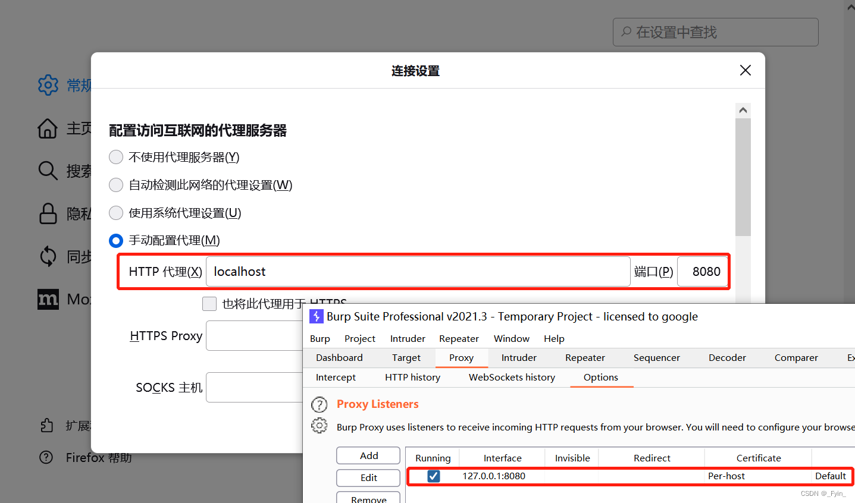Open HTTP history sub-tab
This screenshot has height=503, width=855.
click(412, 377)
